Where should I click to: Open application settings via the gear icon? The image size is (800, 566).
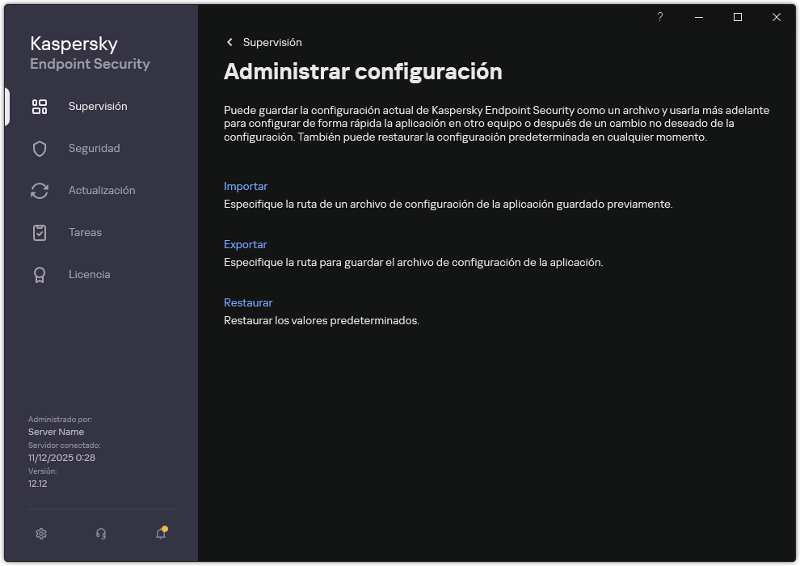(x=41, y=534)
